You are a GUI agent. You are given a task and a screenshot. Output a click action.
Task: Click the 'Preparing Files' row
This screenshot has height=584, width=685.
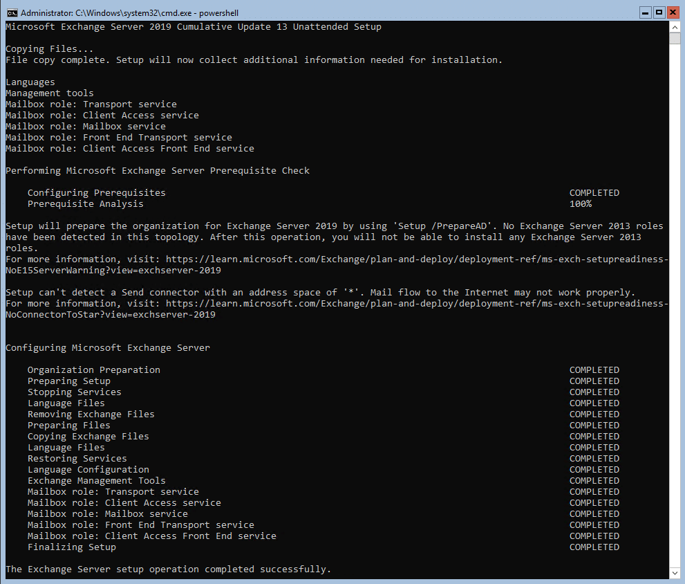click(x=323, y=426)
